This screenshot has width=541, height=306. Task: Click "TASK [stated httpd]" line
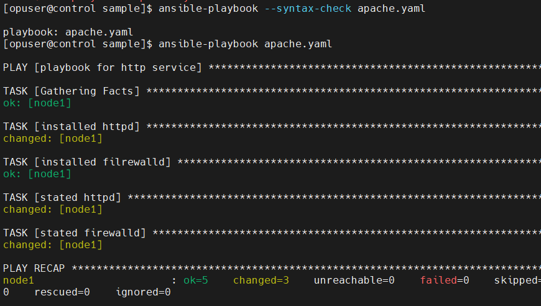62,198
